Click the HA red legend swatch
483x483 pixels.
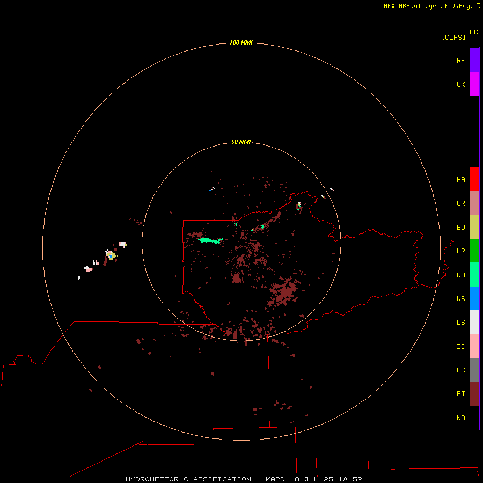coord(474,179)
